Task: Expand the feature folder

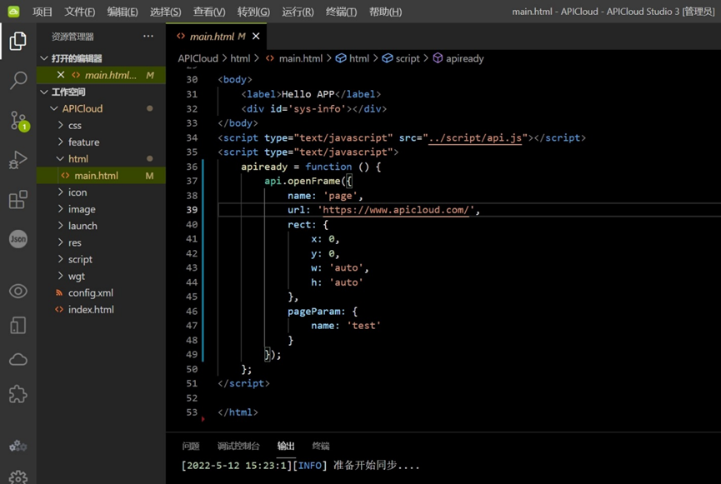Action: [60, 142]
